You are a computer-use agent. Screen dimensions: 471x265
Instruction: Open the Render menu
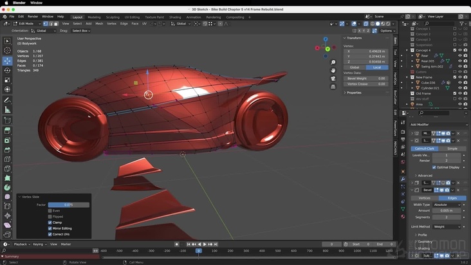(33, 17)
